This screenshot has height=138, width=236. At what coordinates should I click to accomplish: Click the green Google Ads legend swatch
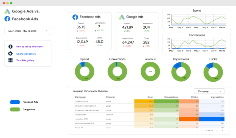pyautogui.click(x=15, y=109)
